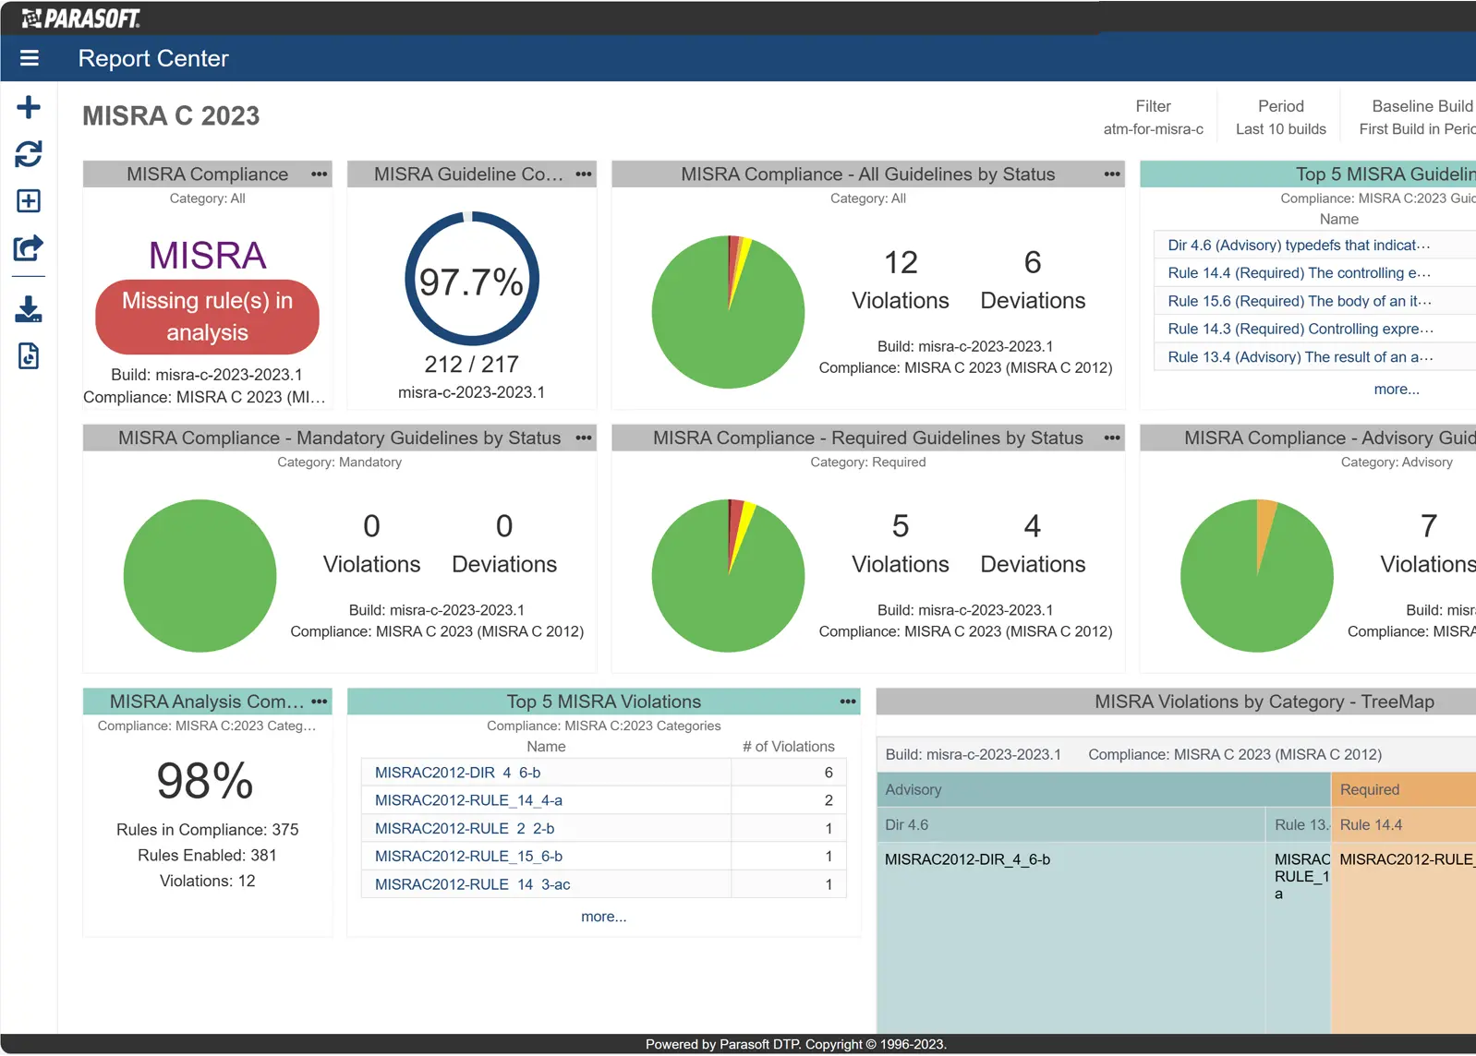
Task: Open MISRA Compliance widget options menu
Action: point(320,174)
